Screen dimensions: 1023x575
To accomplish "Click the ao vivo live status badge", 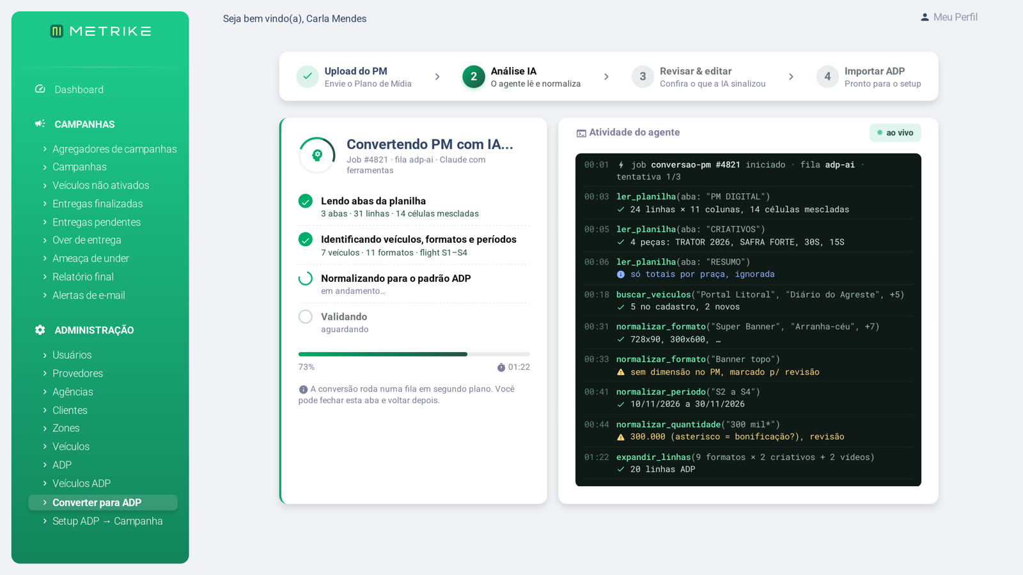I will point(895,133).
